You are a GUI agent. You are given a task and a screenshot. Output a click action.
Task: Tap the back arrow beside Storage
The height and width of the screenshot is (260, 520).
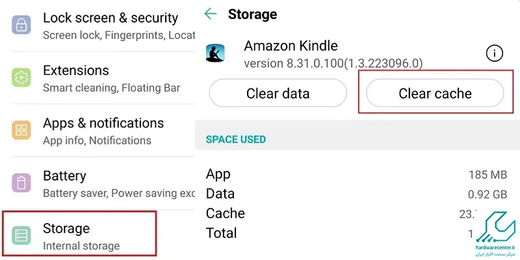(x=211, y=14)
